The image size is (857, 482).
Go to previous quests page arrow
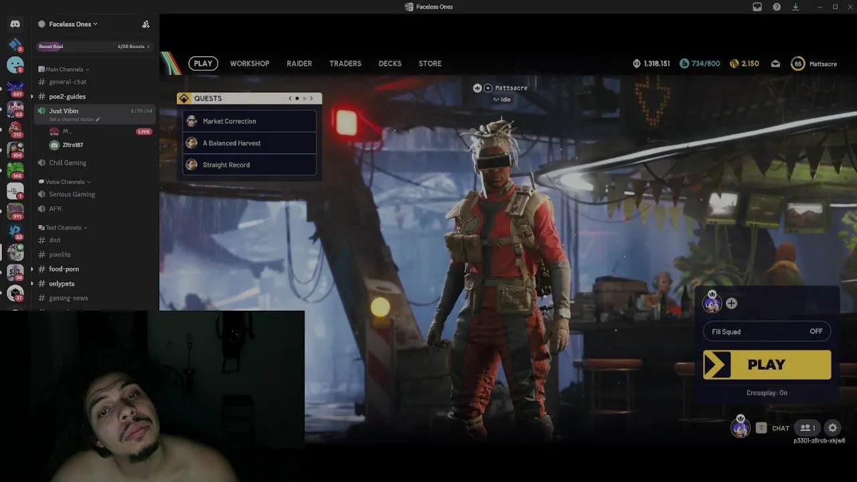tap(290, 98)
